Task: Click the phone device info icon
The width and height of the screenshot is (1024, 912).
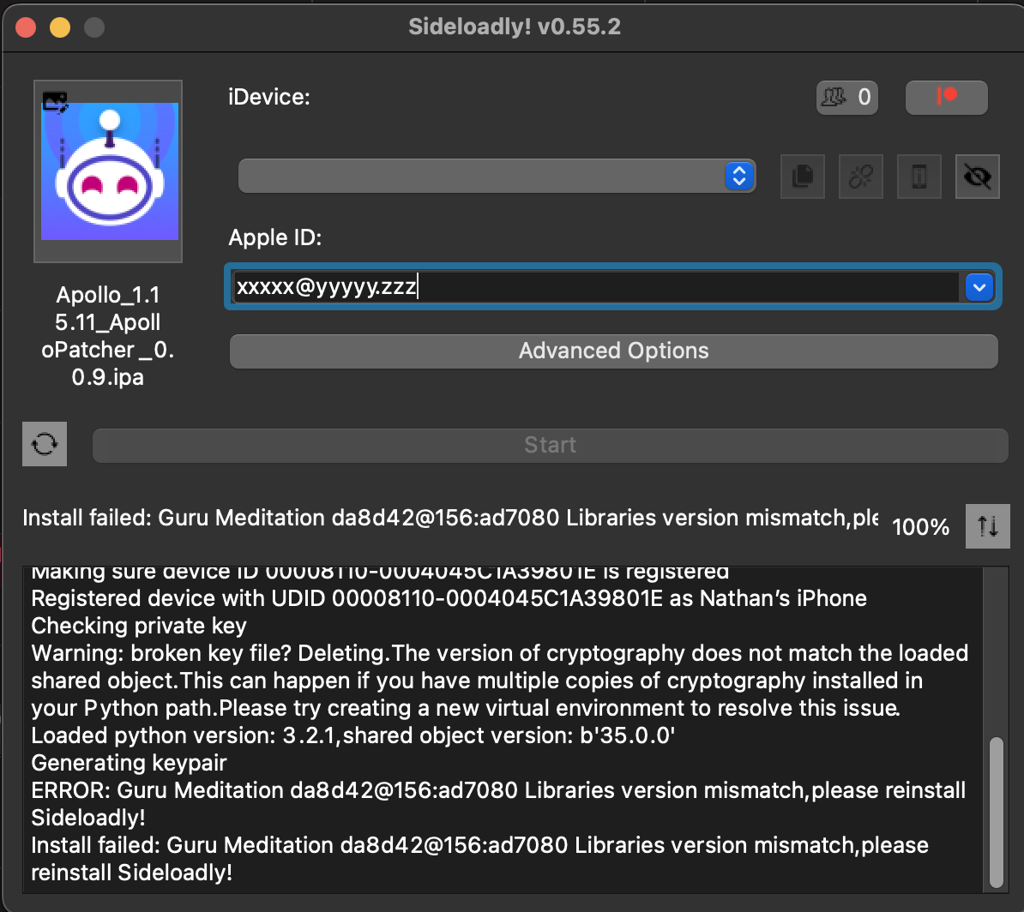Action: (919, 177)
